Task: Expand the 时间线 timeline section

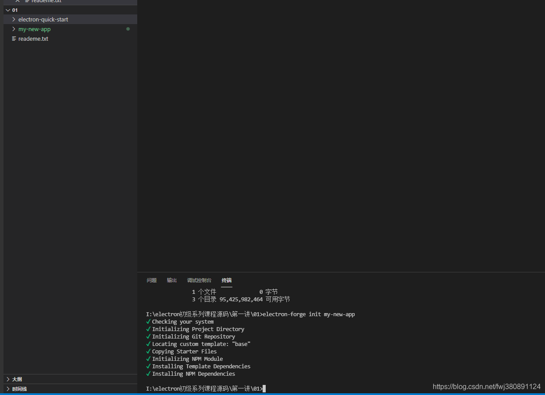Action: [x=8, y=389]
